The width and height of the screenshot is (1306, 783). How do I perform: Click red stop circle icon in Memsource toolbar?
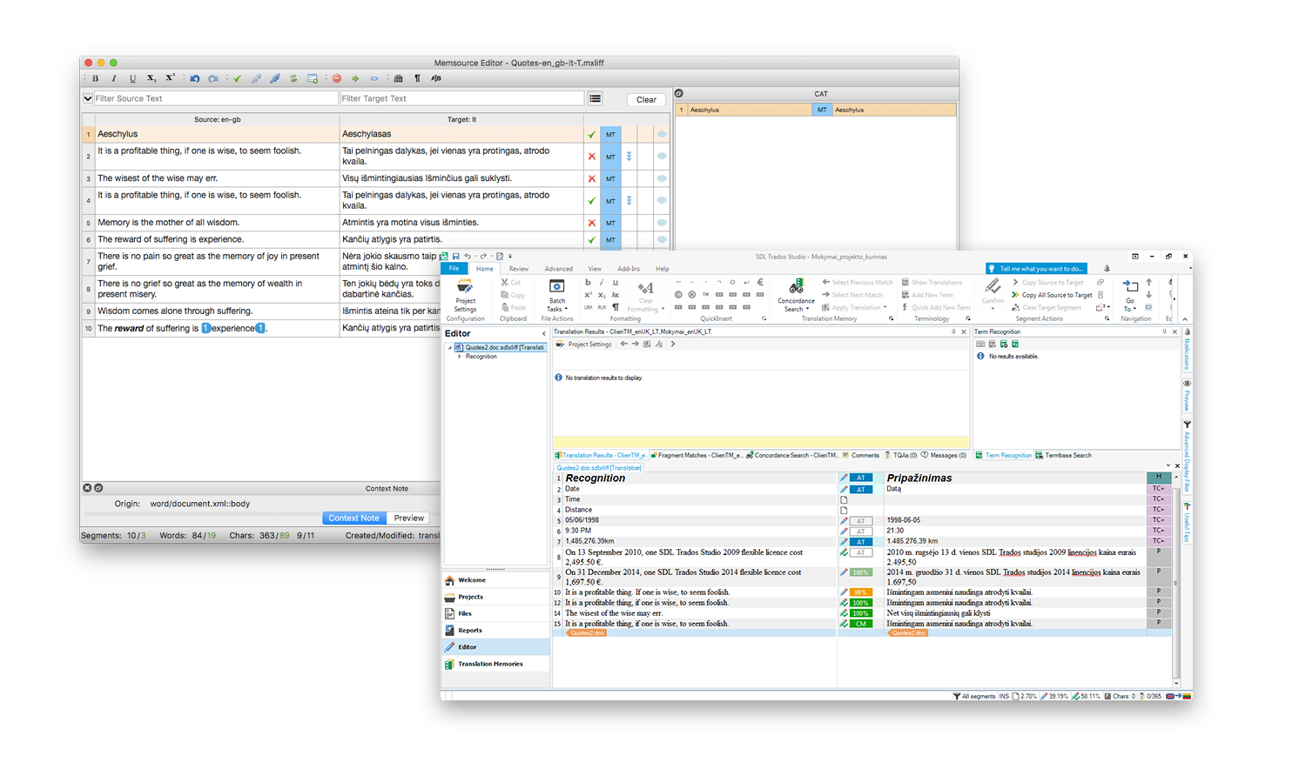coord(337,78)
